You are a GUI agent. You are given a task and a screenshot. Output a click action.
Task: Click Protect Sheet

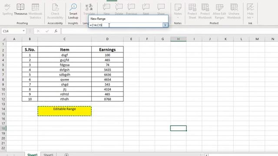click(192, 11)
